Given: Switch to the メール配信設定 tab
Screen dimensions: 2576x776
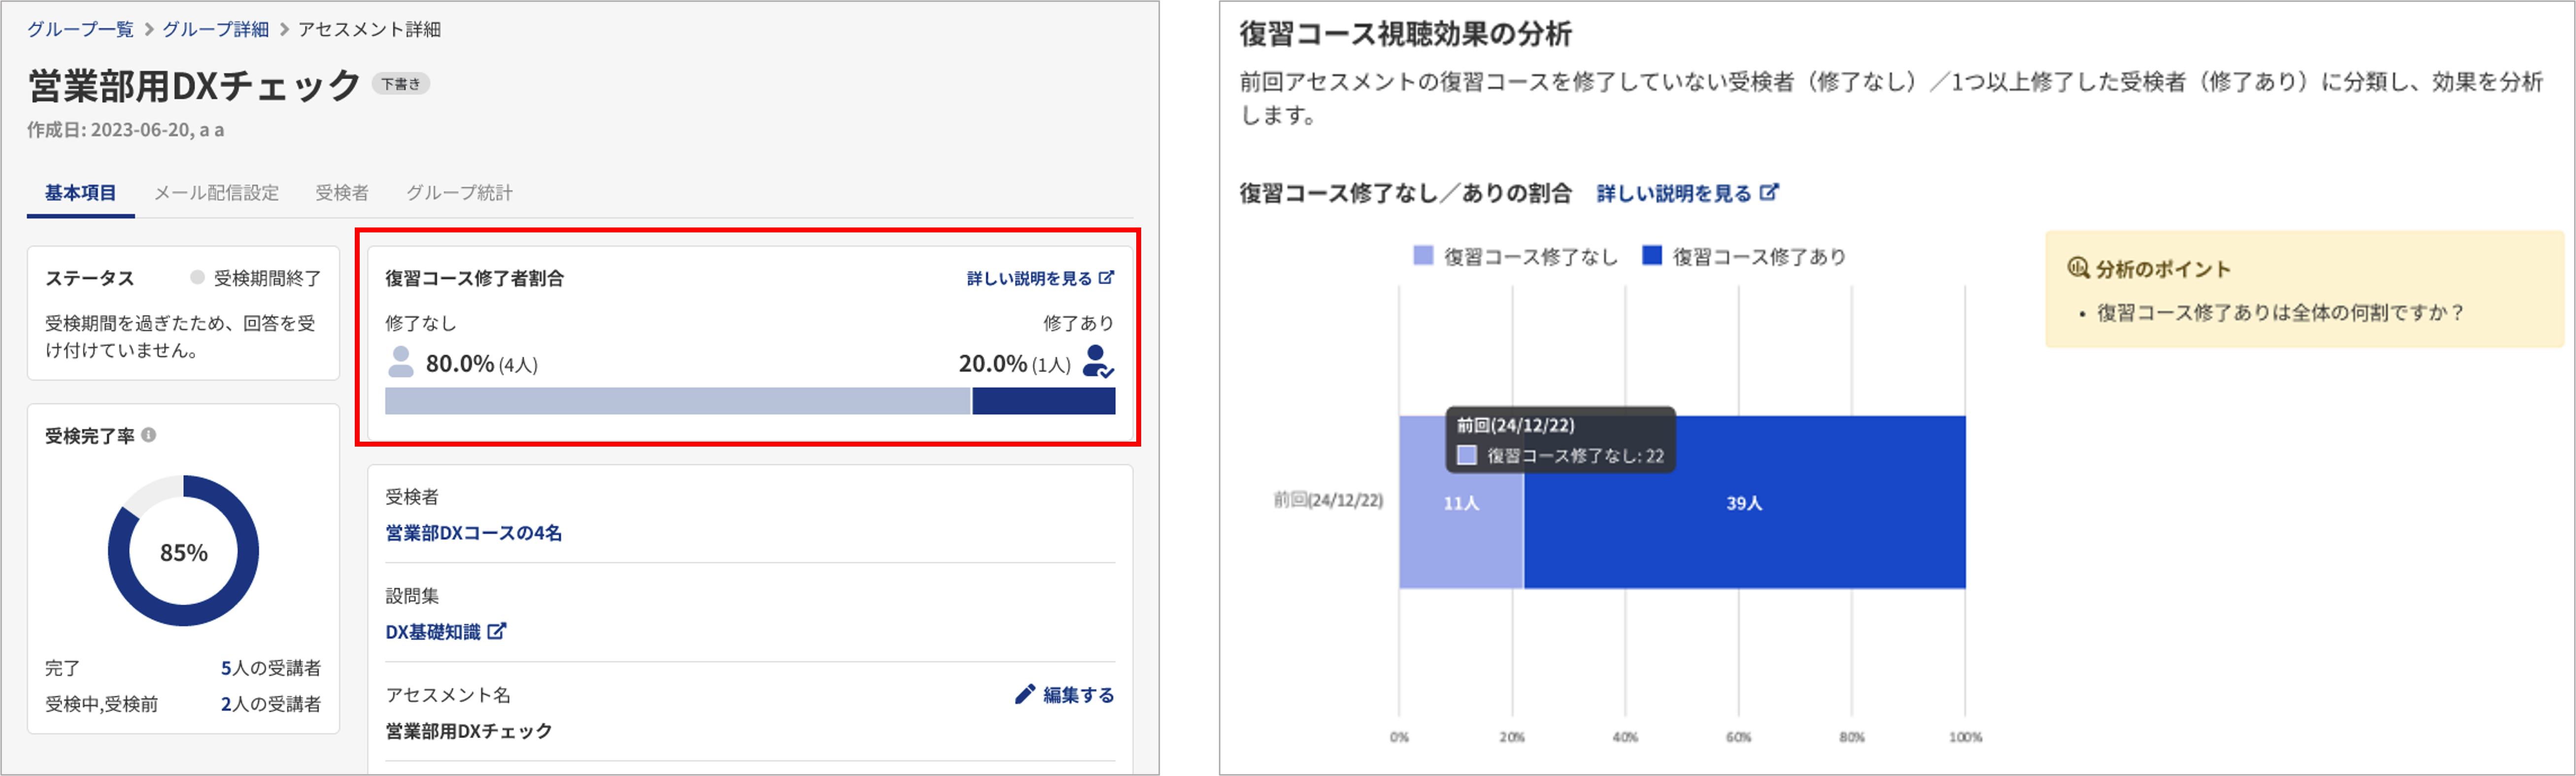Looking at the screenshot, I should tap(216, 193).
